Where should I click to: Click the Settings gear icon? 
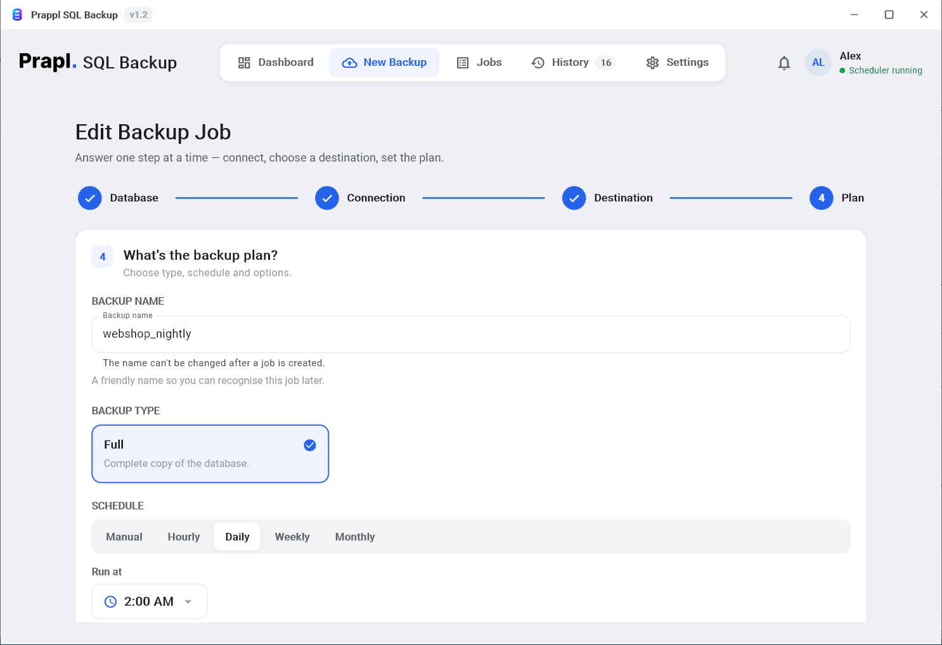[653, 63]
